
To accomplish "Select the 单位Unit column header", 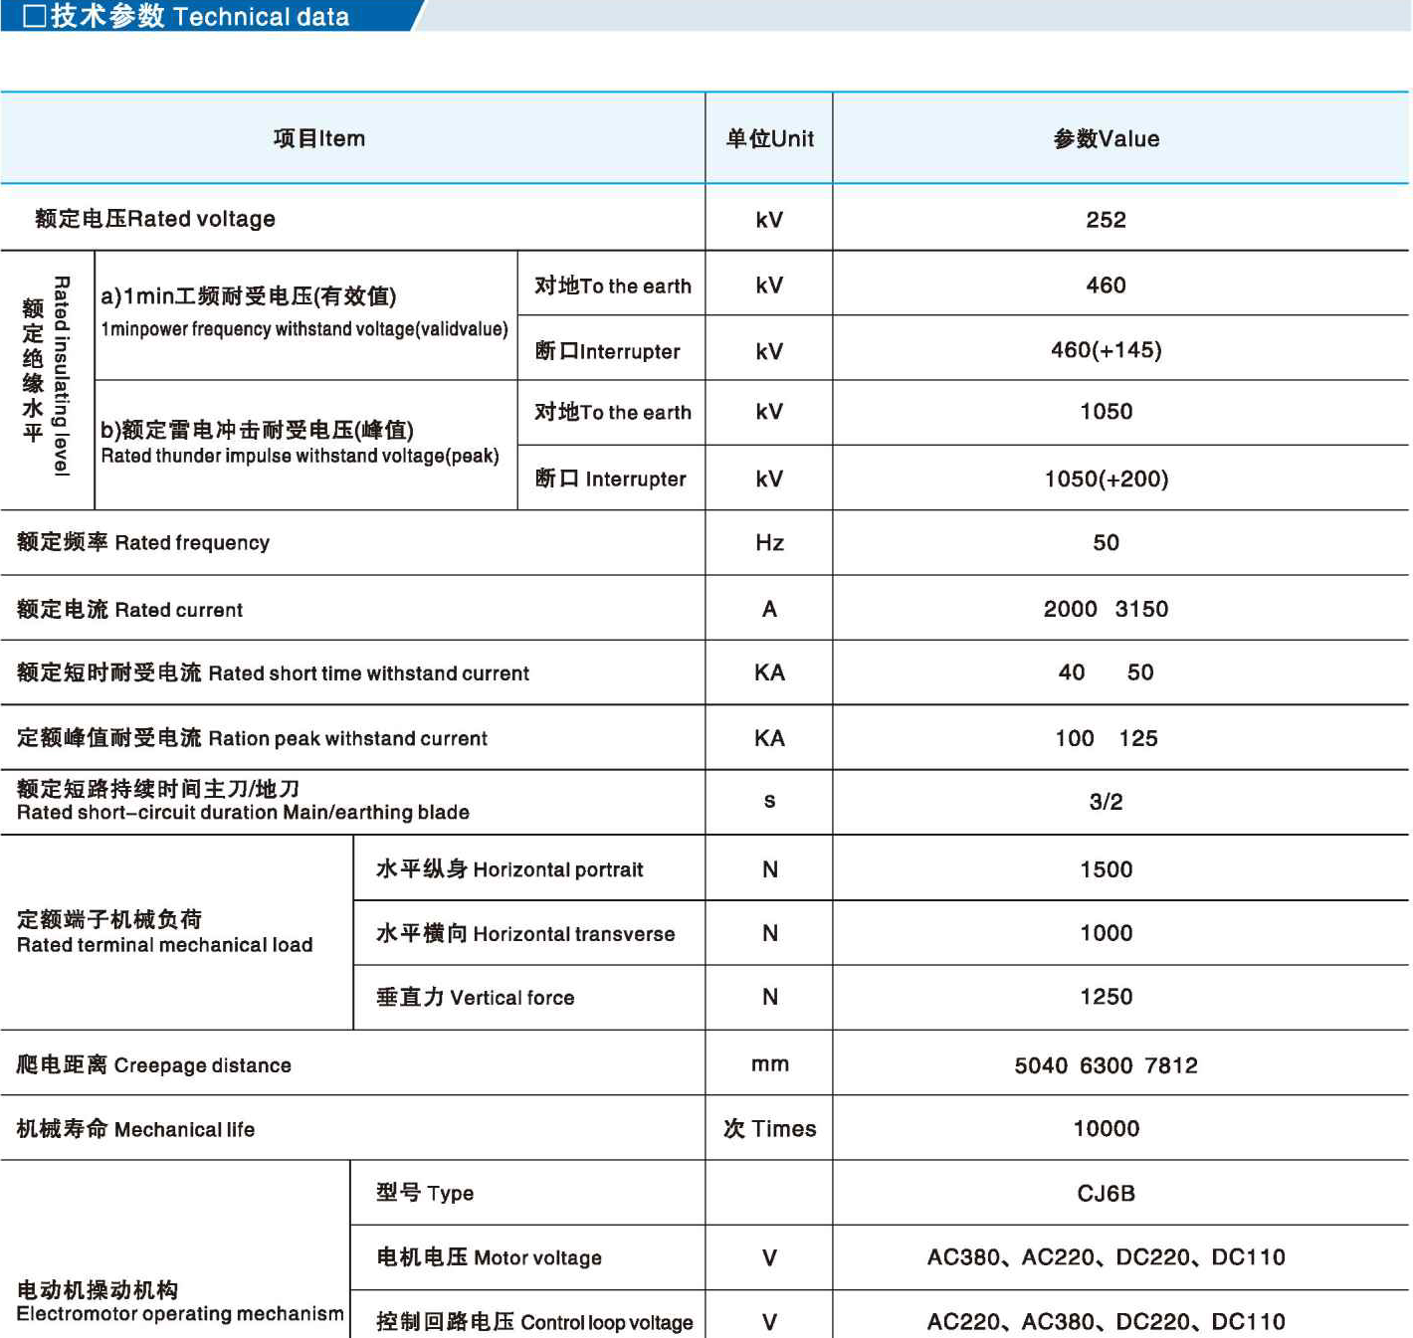I will pos(769,138).
